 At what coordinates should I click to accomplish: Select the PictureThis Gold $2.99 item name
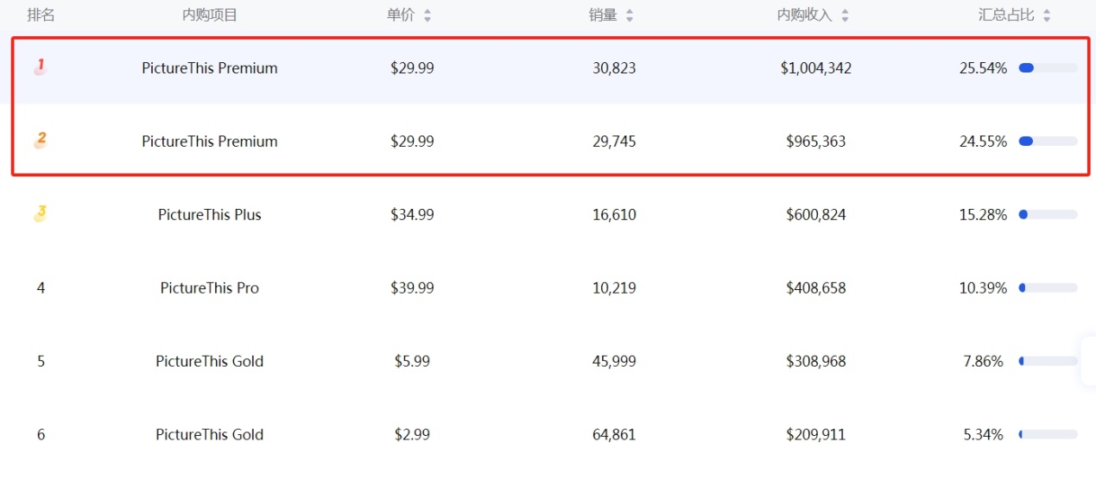click(210, 435)
